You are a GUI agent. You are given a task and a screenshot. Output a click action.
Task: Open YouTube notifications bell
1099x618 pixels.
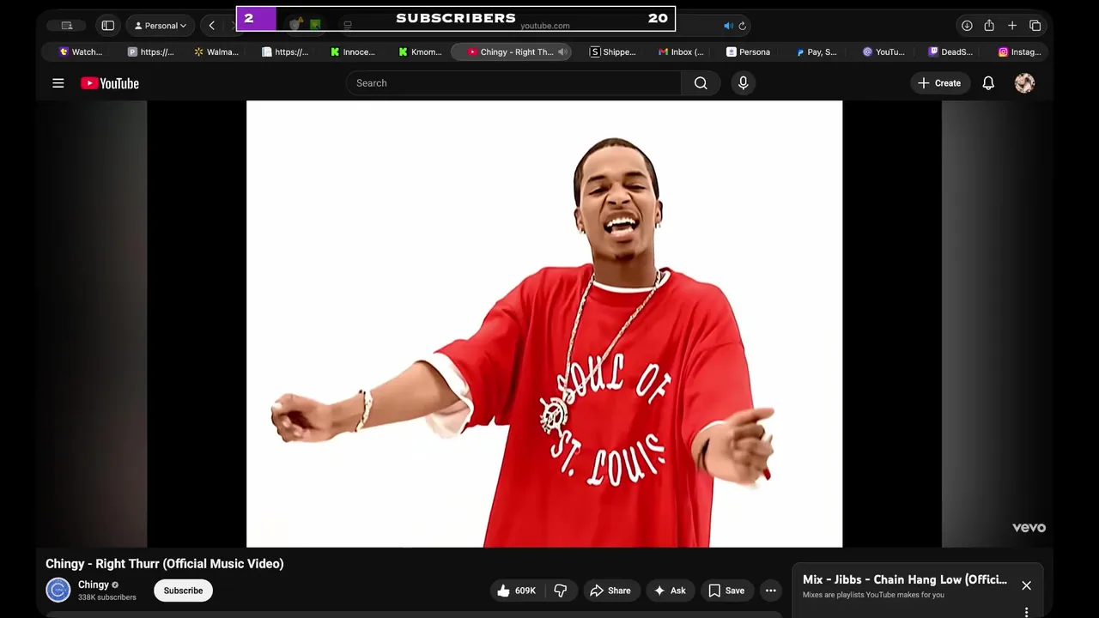click(988, 83)
